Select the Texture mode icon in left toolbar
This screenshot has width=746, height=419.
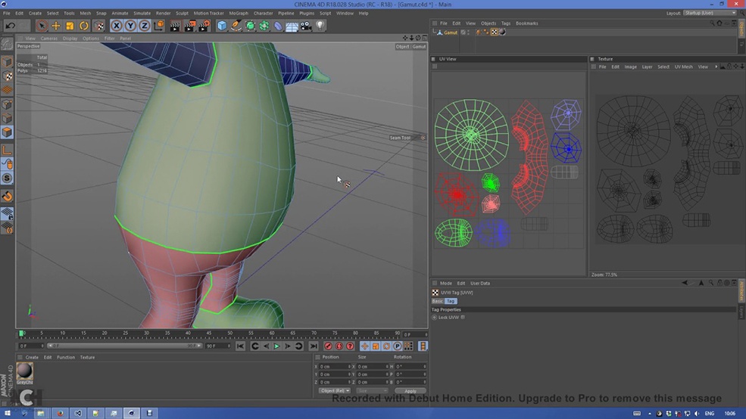[x=7, y=76]
